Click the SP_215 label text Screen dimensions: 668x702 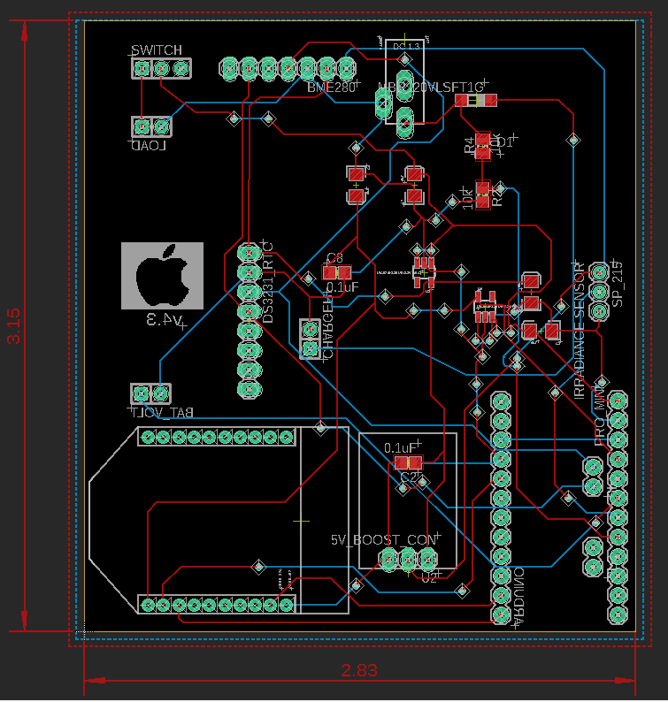click(618, 285)
